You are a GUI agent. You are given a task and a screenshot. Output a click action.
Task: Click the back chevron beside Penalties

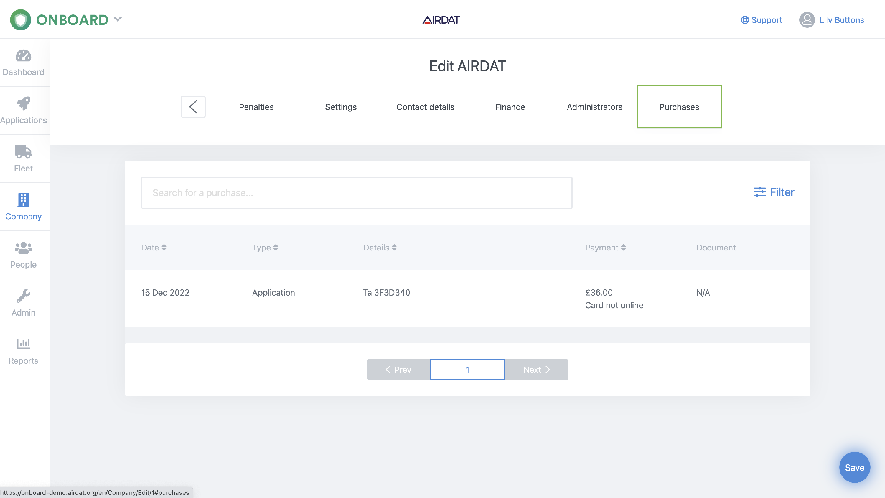(x=193, y=107)
